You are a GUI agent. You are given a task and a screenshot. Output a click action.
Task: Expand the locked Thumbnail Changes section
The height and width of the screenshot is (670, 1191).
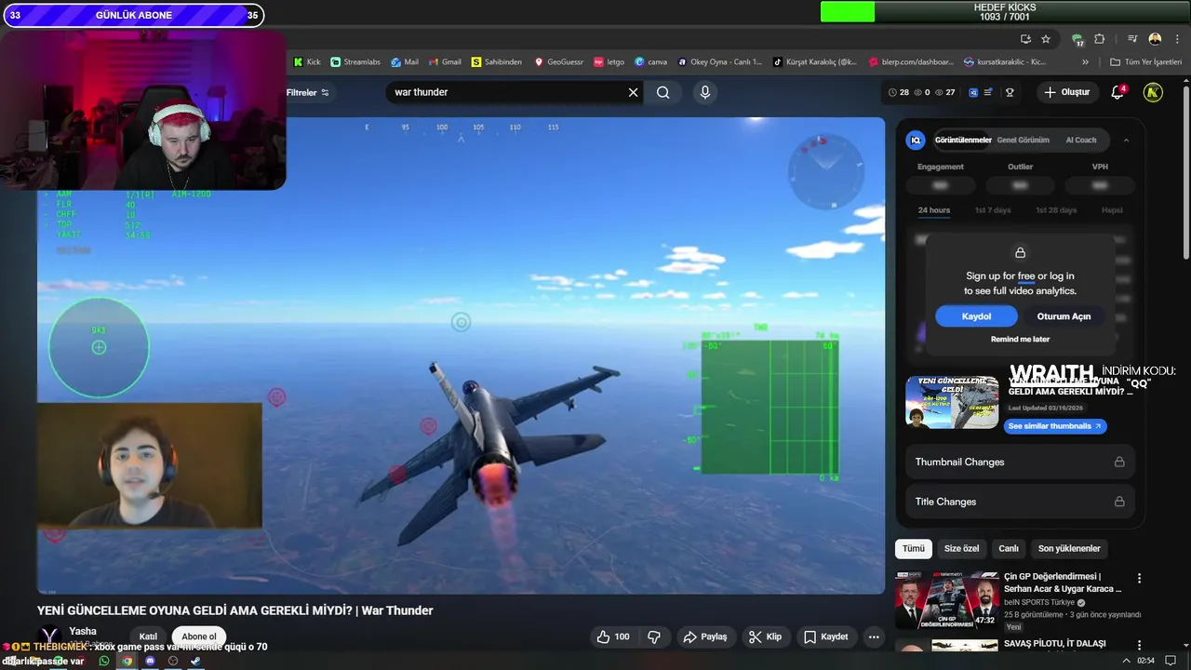pyautogui.click(x=1020, y=462)
